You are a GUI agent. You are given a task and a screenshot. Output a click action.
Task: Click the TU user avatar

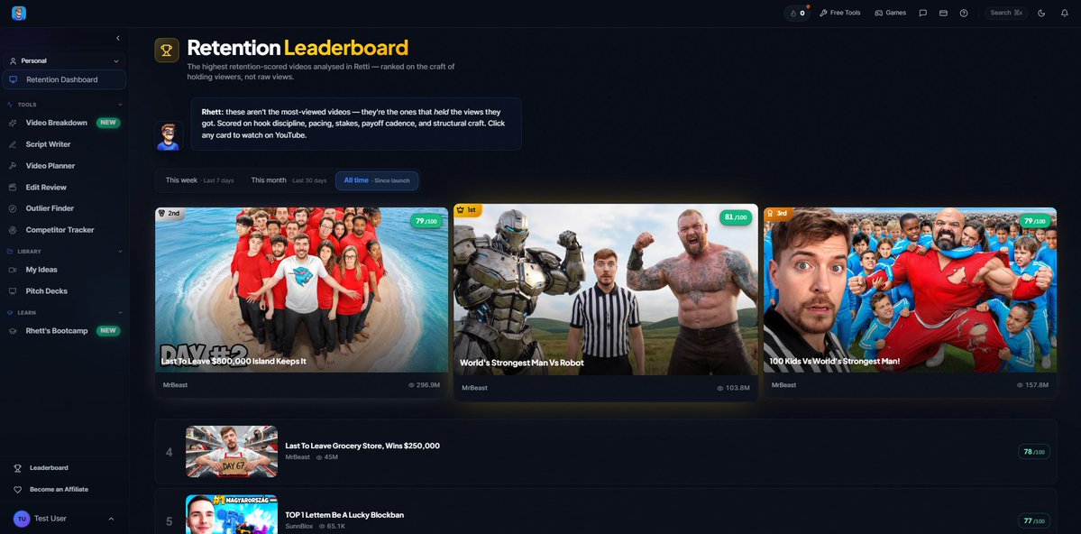tap(22, 519)
